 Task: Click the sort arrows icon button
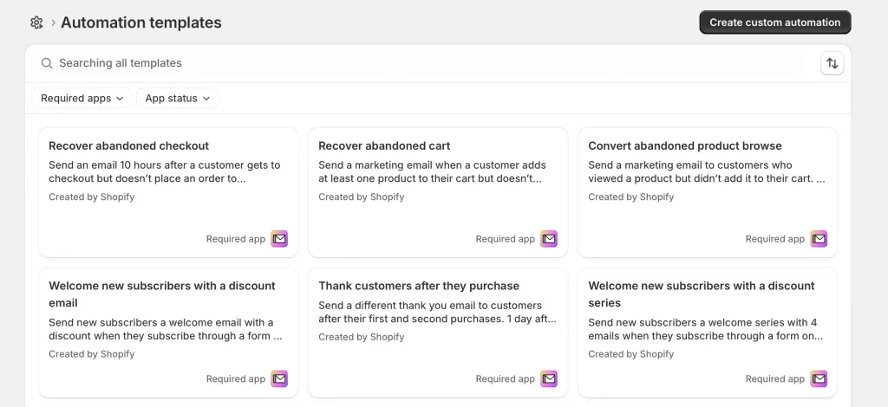(832, 63)
